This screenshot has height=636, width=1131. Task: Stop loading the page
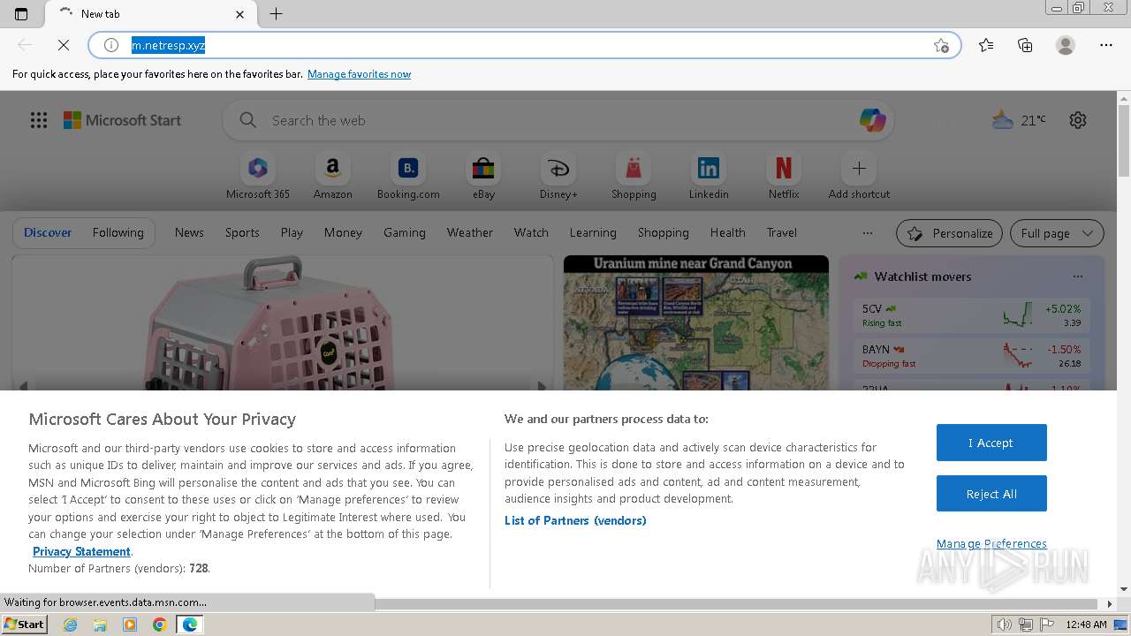(64, 45)
